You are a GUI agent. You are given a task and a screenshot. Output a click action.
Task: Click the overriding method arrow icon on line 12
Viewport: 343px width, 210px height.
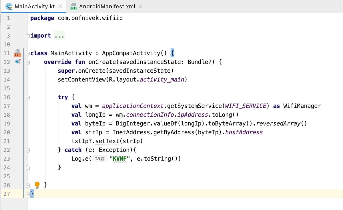[x=17, y=62]
